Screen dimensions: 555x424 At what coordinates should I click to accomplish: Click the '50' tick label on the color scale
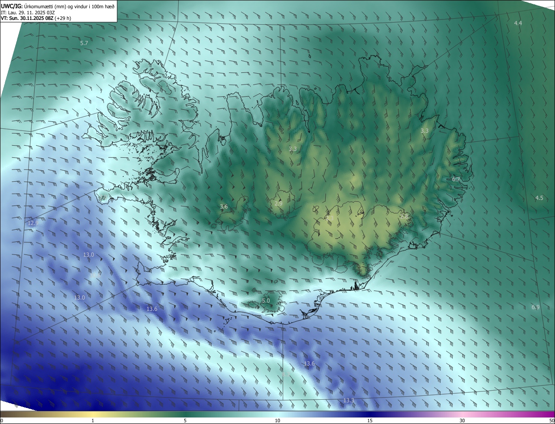pyautogui.click(x=552, y=421)
